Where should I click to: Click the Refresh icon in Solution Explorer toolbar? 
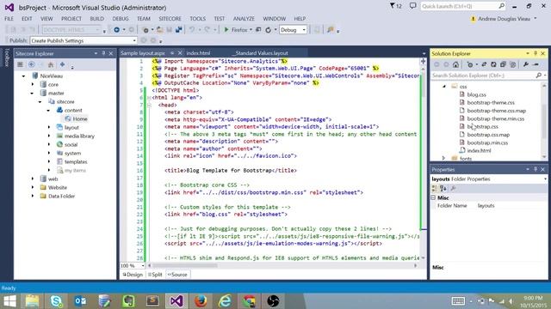[x=493, y=64]
